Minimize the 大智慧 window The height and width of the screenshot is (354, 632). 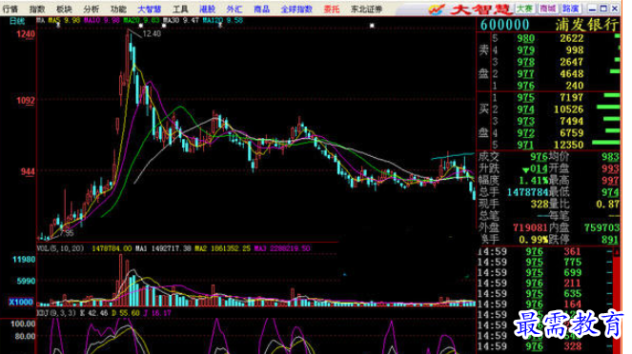(593, 9)
